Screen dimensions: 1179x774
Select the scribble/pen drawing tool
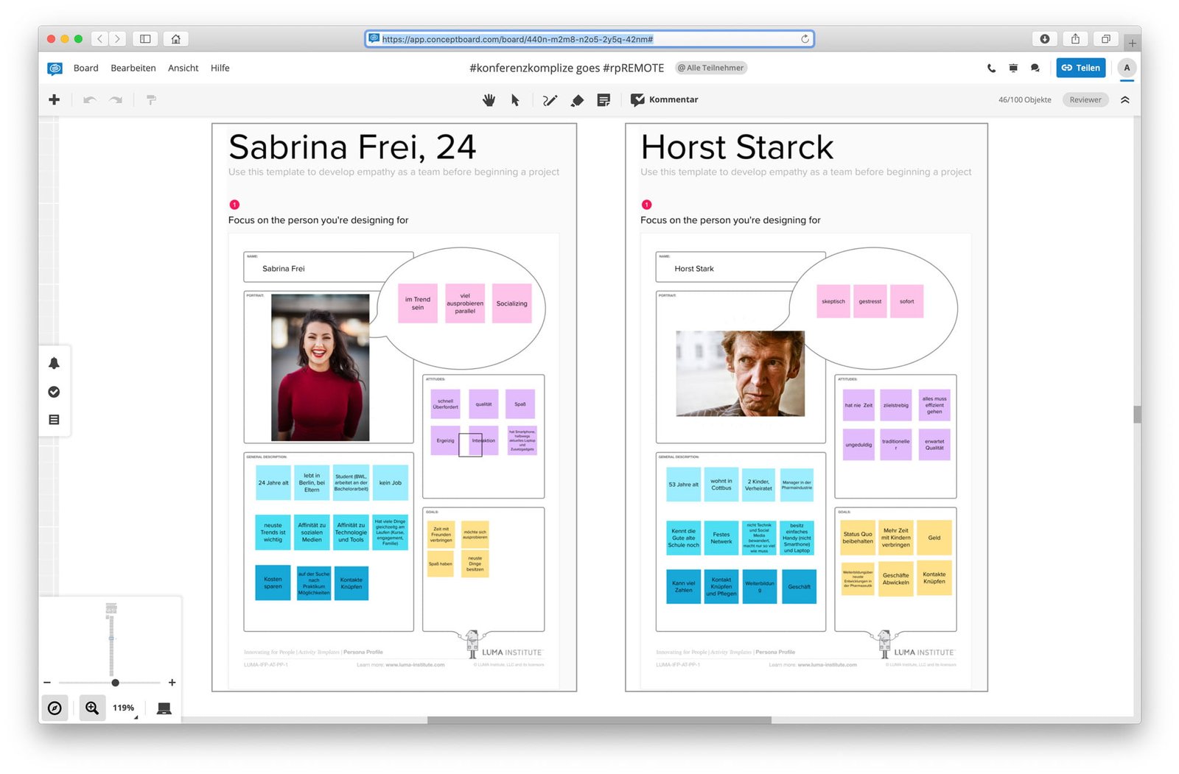point(550,99)
